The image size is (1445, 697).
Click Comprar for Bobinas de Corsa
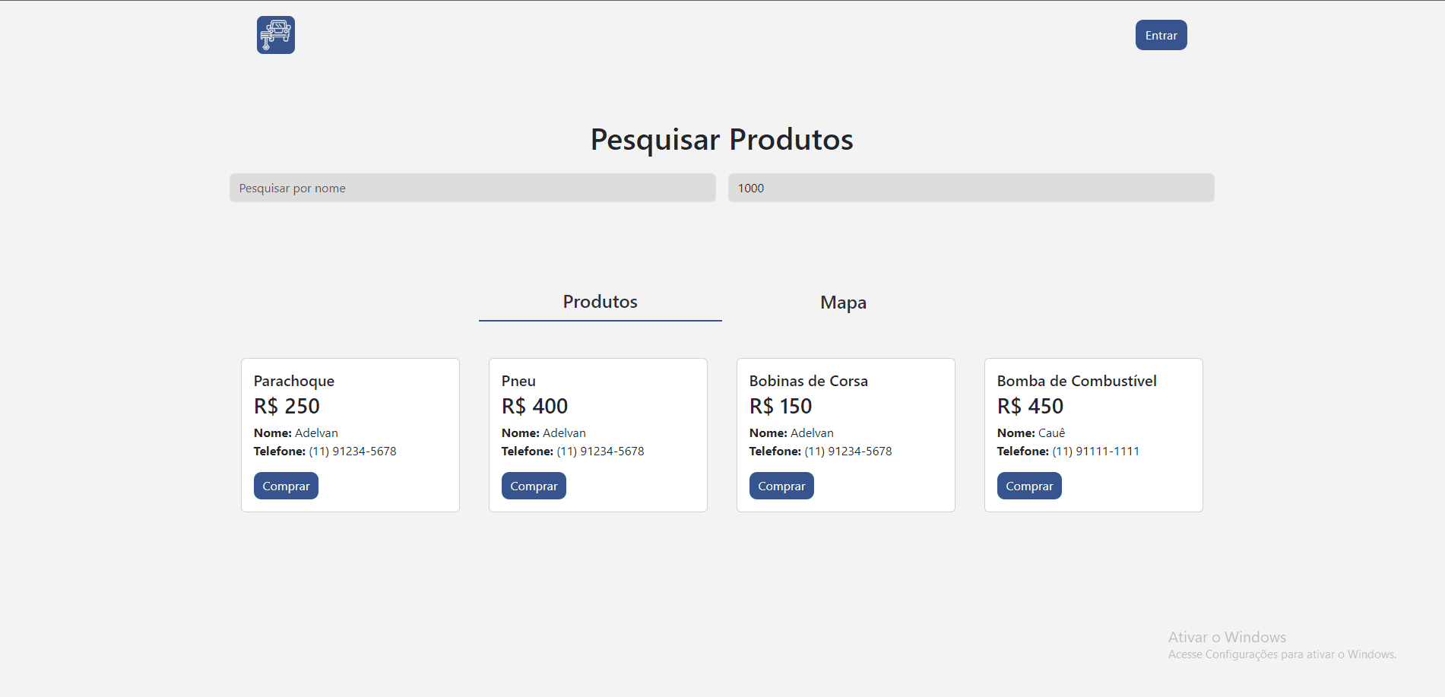[x=781, y=486]
